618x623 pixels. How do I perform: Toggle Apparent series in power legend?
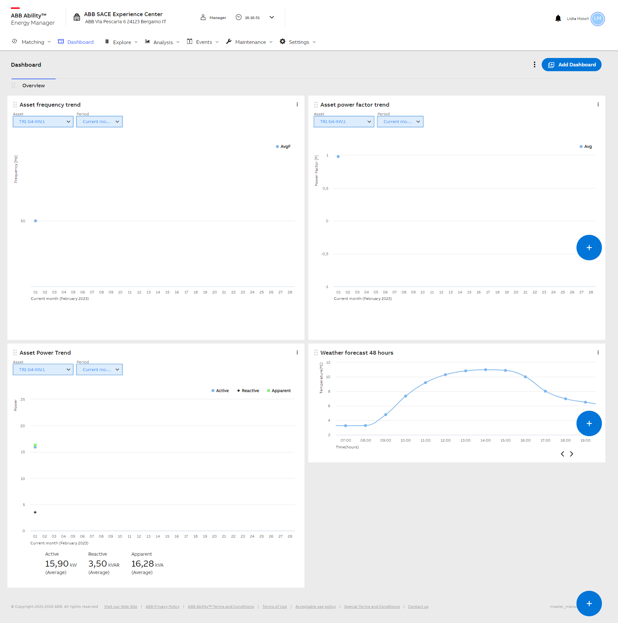click(x=279, y=390)
